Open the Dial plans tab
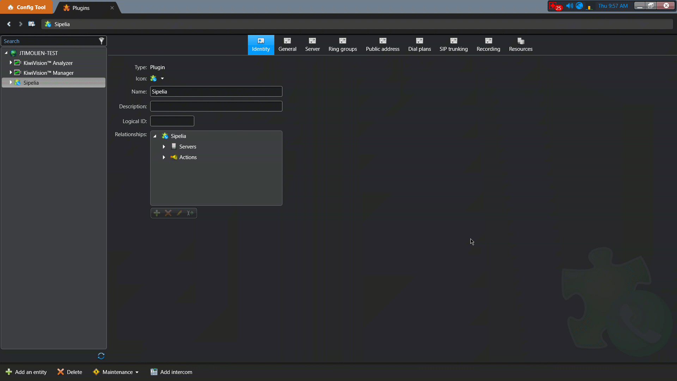Image resolution: width=677 pixels, height=381 pixels. [x=420, y=45]
